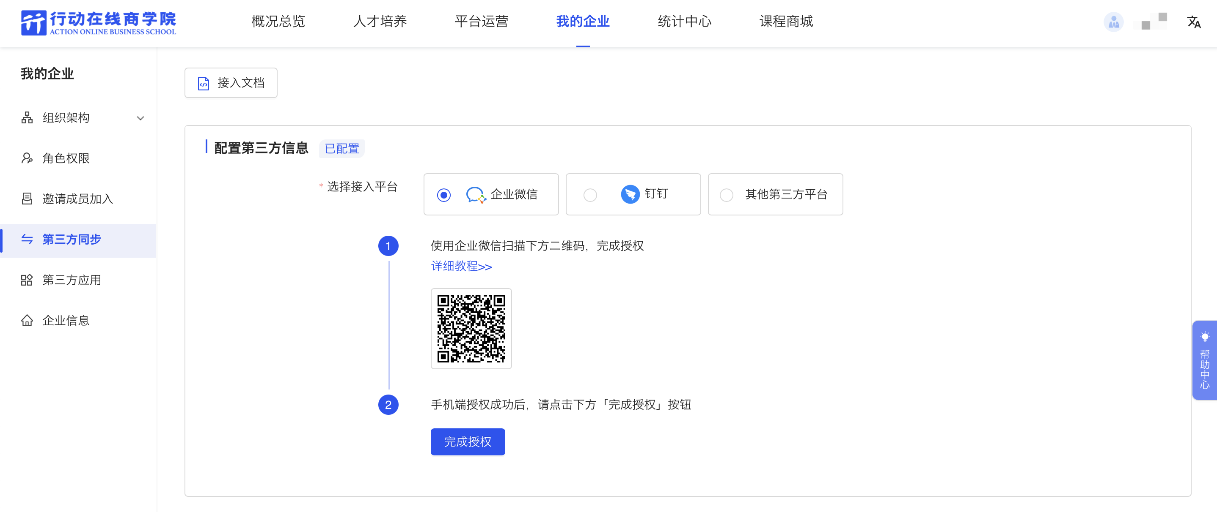Open 企业信息 in the sidebar

pos(78,320)
